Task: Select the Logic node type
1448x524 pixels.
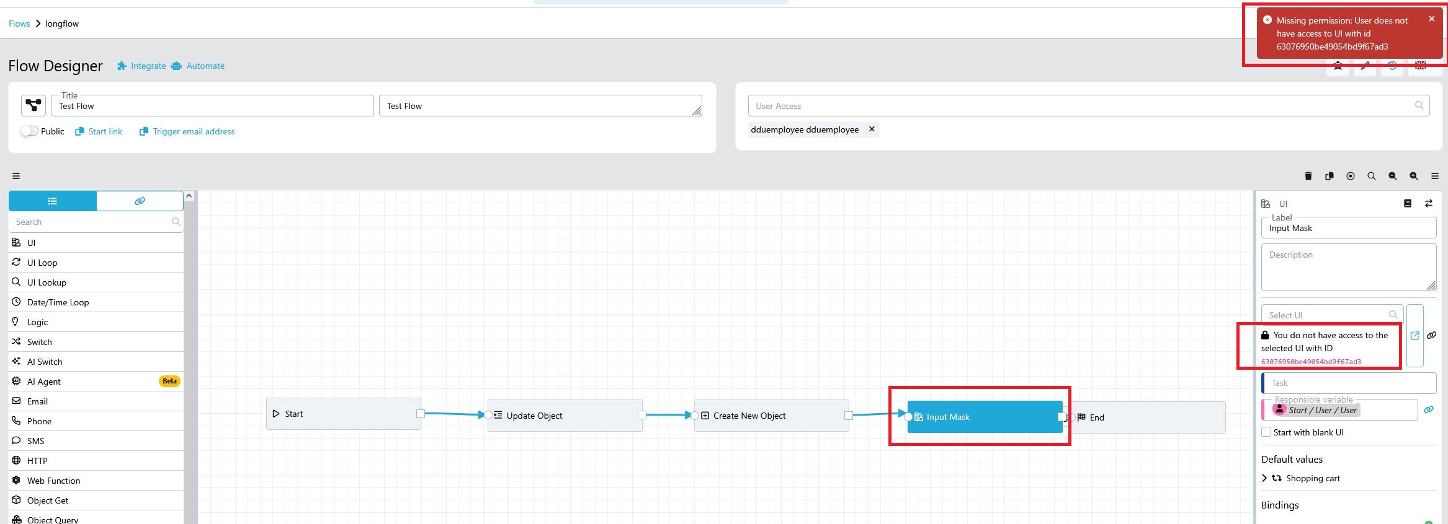Action: 96,322
